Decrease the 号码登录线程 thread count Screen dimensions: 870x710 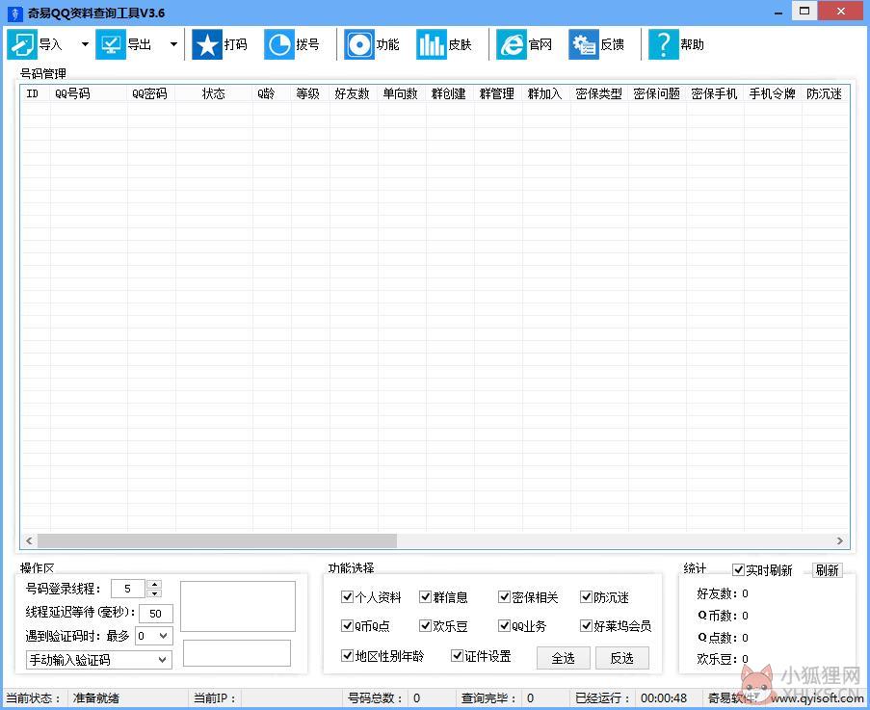[x=155, y=593]
